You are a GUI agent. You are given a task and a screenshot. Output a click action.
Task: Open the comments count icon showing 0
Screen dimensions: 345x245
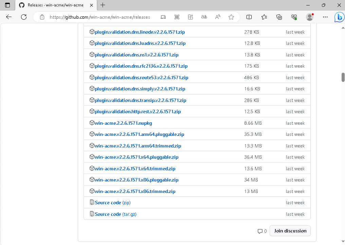click(262, 231)
